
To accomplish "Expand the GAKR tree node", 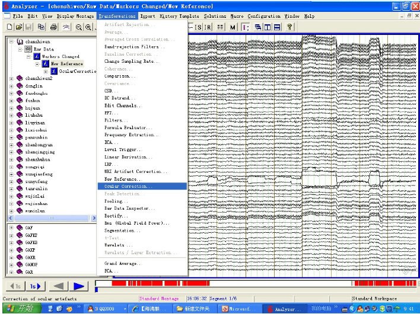I will coord(11,258).
